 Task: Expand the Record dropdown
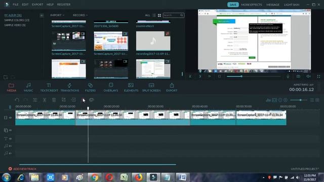80,15
